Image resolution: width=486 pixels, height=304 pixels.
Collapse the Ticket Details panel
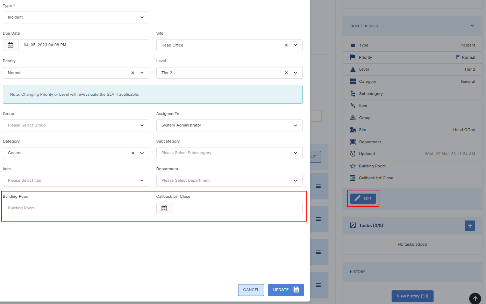pos(472,26)
